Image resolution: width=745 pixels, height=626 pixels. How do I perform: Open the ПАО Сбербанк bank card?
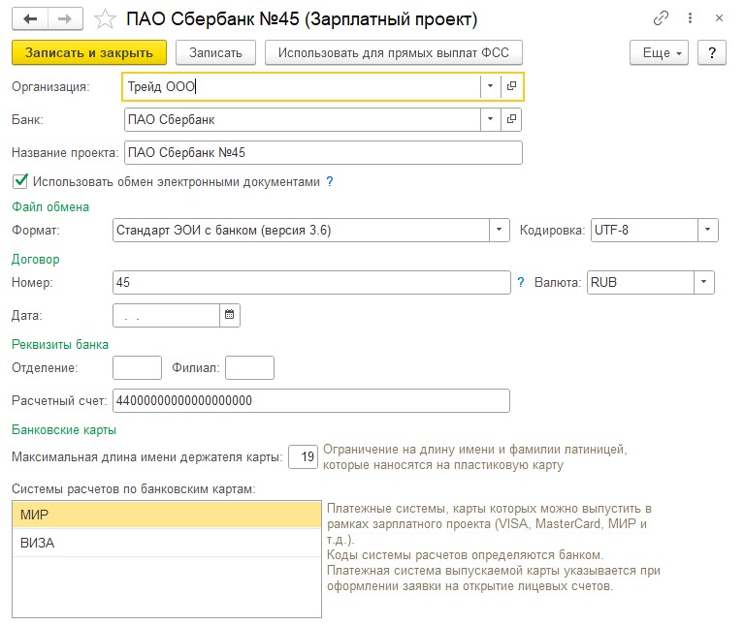(x=511, y=119)
